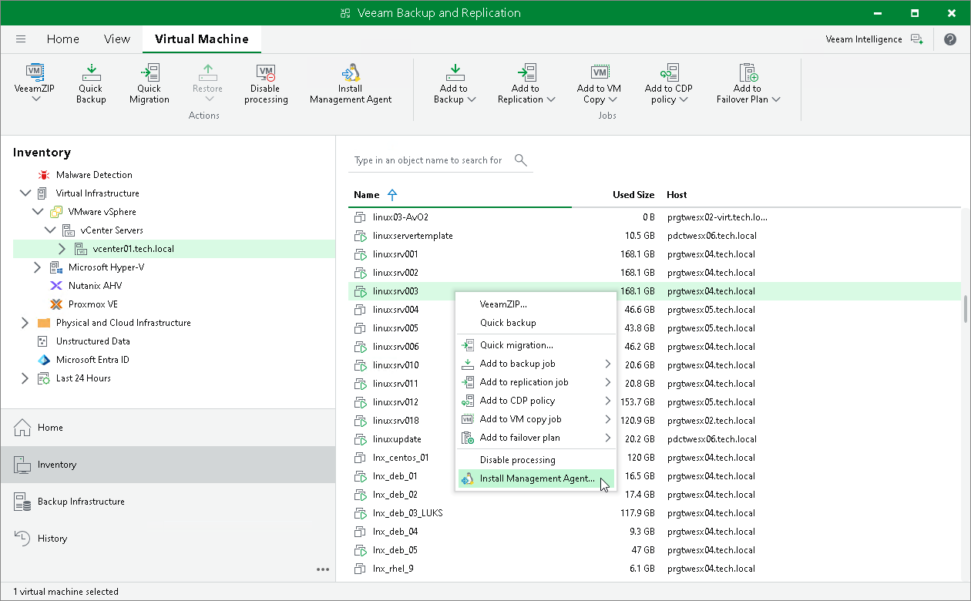This screenshot has width=971, height=601.
Task: Click the linuxsrv004 VM icon
Action: (x=360, y=310)
